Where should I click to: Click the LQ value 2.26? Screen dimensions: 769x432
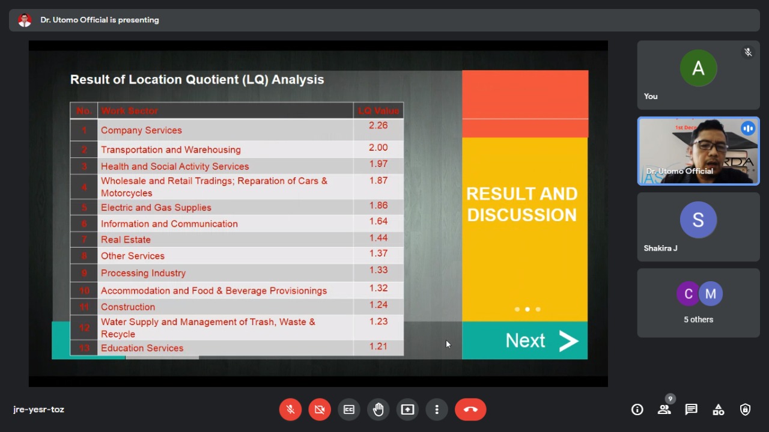(378, 126)
